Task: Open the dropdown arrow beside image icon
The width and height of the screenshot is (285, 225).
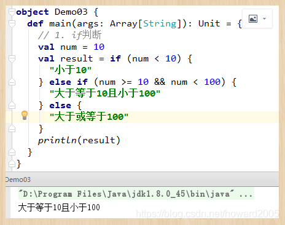Action: tap(264, 18)
